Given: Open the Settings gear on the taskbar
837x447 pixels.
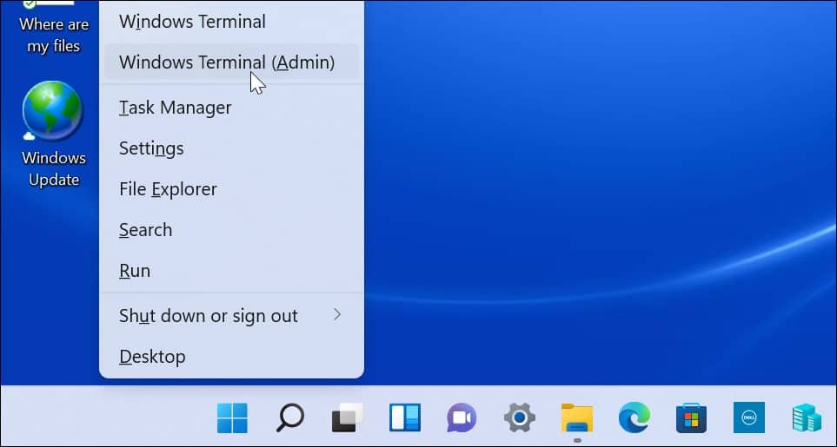Looking at the screenshot, I should [520, 417].
